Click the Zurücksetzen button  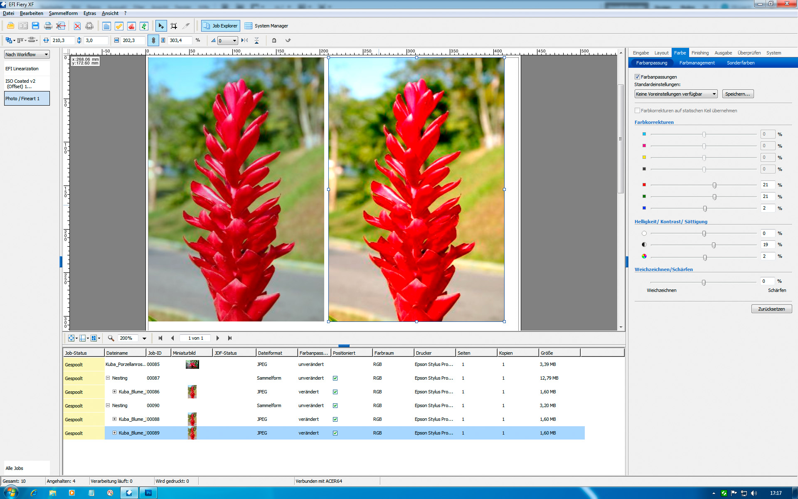(x=771, y=309)
